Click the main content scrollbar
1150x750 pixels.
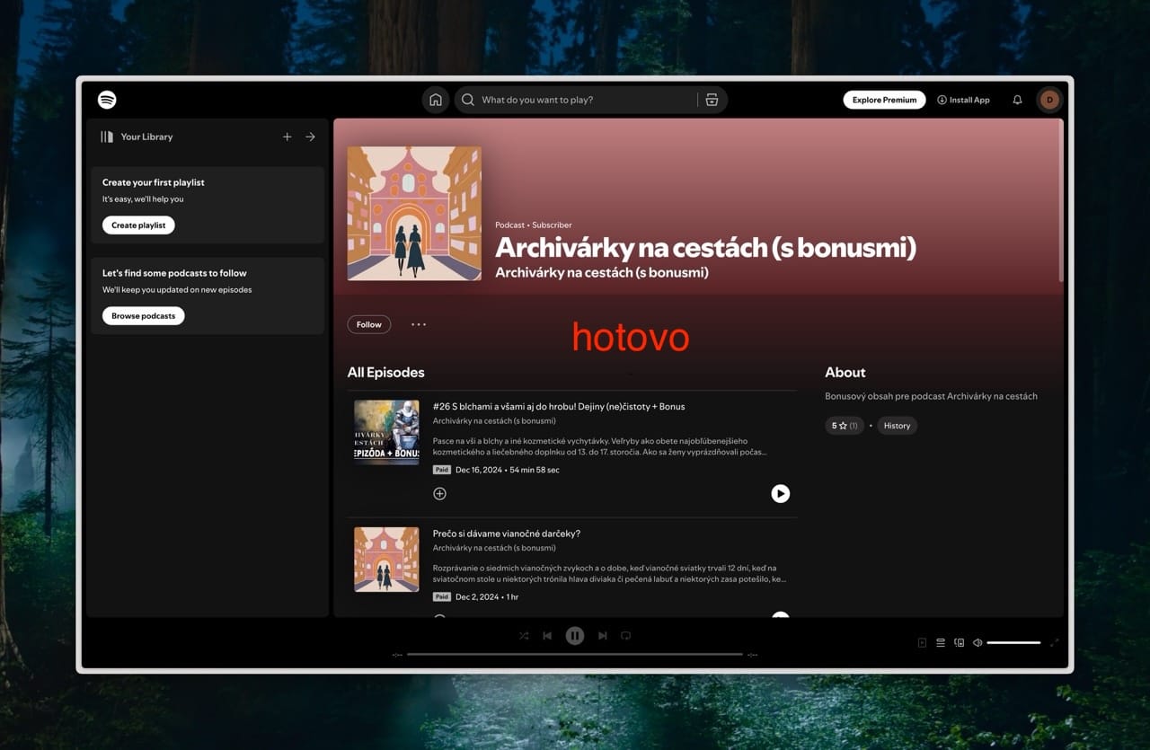[x=1061, y=202]
